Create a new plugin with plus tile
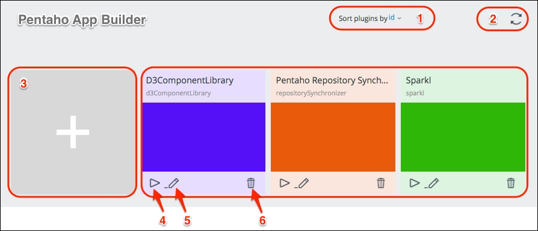The width and height of the screenshot is (538, 231). 72,132
